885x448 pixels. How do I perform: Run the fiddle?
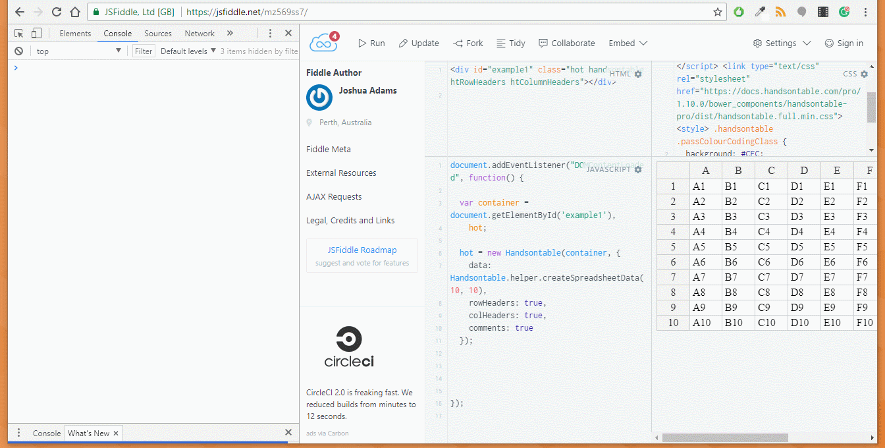coord(371,43)
